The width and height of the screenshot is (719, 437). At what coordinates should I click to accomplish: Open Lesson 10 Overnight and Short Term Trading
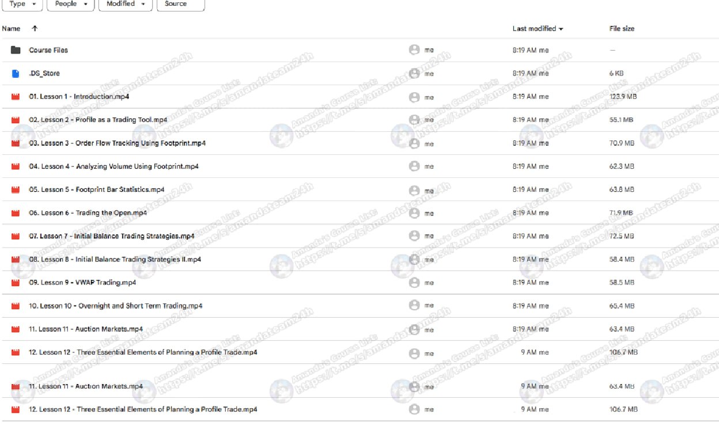point(115,306)
